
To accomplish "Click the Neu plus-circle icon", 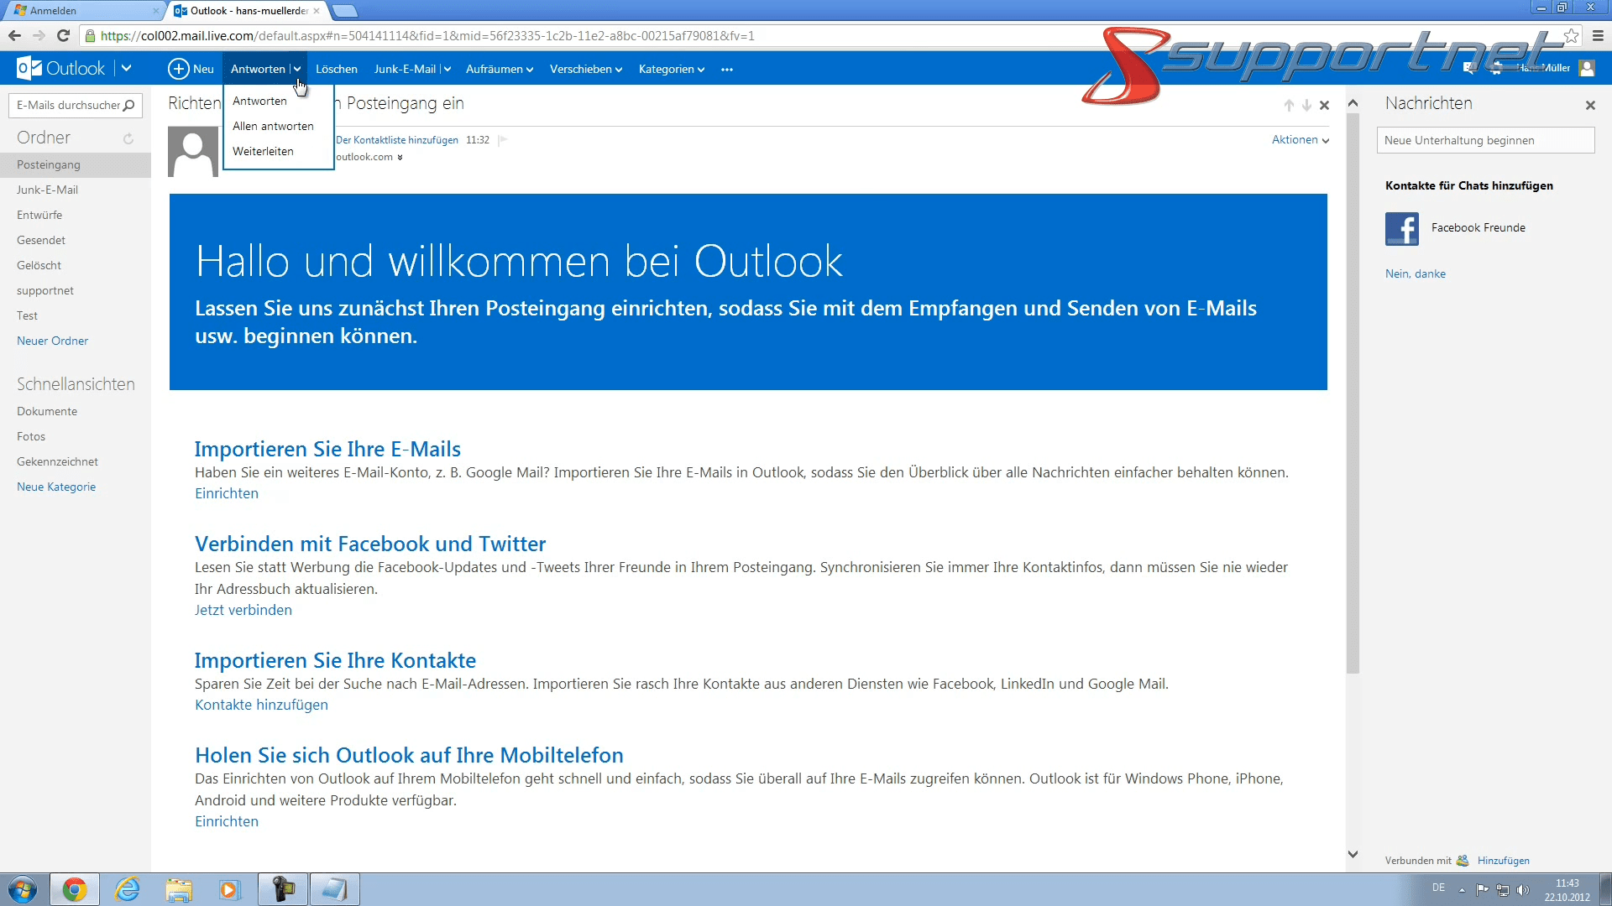I will click(178, 69).
